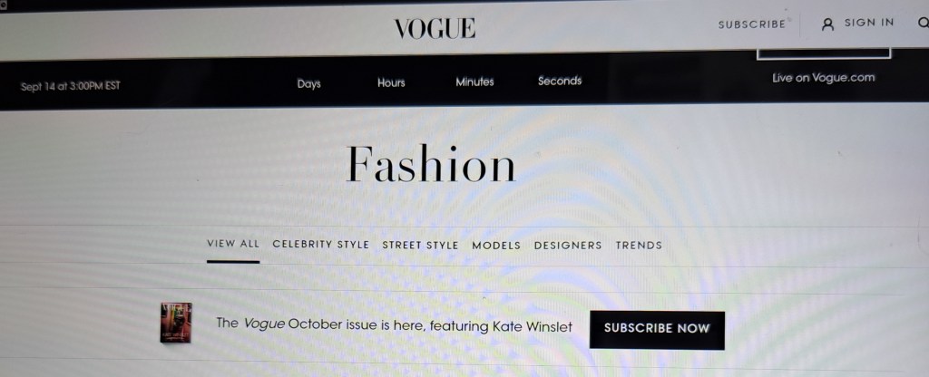This screenshot has width=929, height=377.
Task: Click the white outlined box above Live on Vogue.com
Action: pyautogui.click(x=824, y=53)
